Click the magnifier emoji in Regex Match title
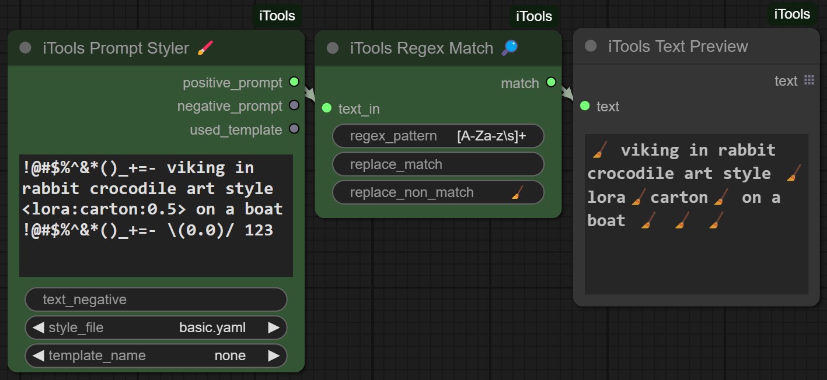Image resolution: width=827 pixels, height=380 pixels. click(x=510, y=48)
